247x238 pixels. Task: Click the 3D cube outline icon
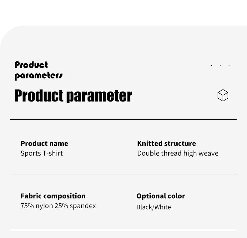pyautogui.click(x=223, y=95)
